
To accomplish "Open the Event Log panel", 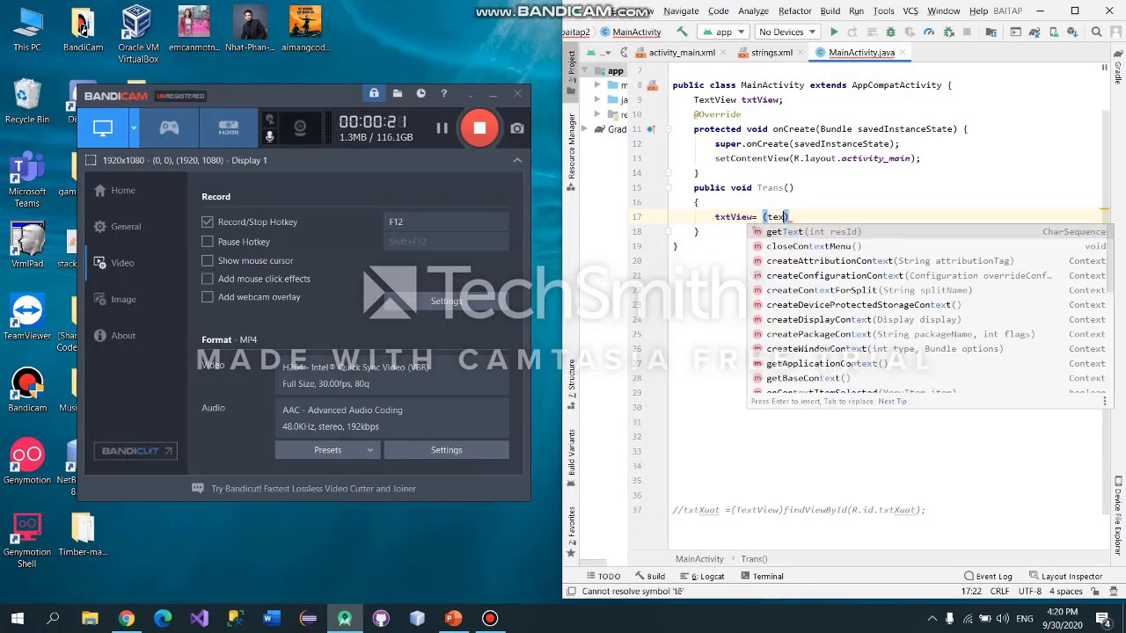I will (x=988, y=577).
